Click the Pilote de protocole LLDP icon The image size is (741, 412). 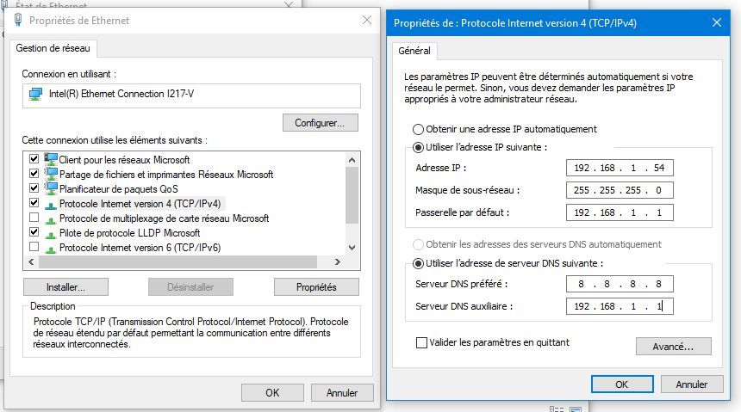point(51,232)
